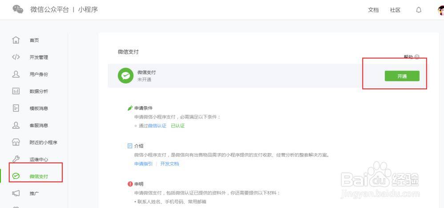Open 用户身份 in the sidebar

click(39, 74)
